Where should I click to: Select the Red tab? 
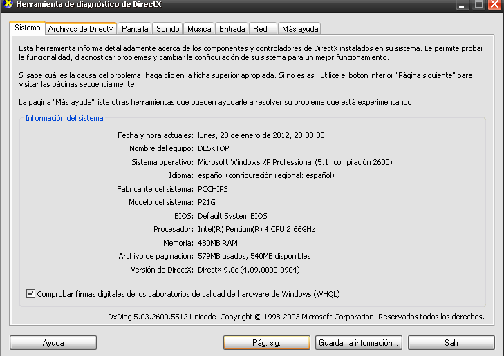pos(260,29)
